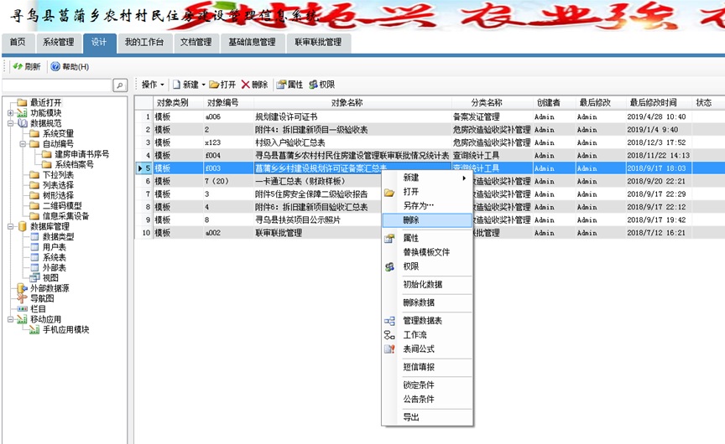Screen dimensions: 725x444
Task: Open the 新建 submenu in context menu
Action: click(424, 178)
